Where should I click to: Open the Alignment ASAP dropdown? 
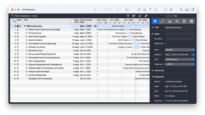[180, 64]
